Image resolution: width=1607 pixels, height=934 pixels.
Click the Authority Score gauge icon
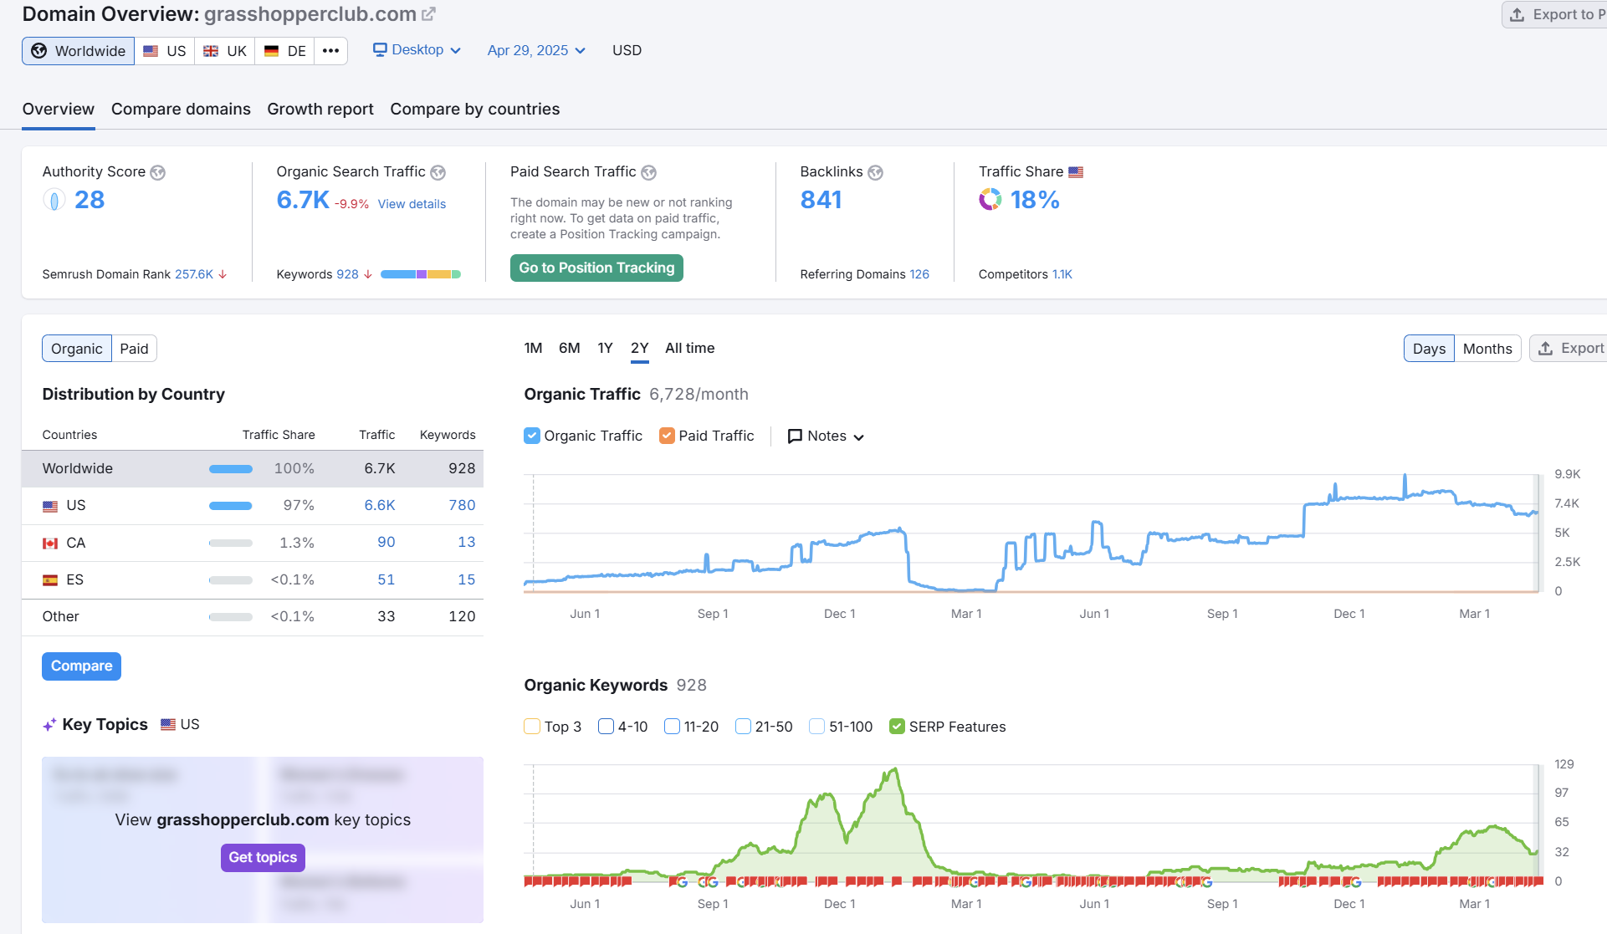click(54, 200)
